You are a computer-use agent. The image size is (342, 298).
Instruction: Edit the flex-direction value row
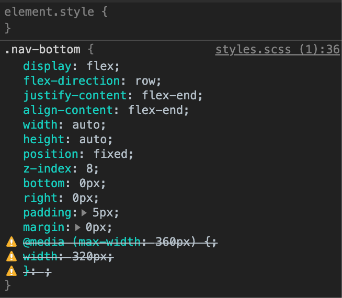[147, 81]
